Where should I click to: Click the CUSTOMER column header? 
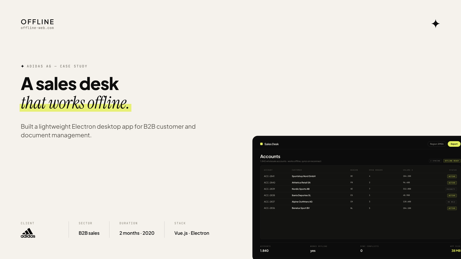pyautogui.click(x=297, y=170)
